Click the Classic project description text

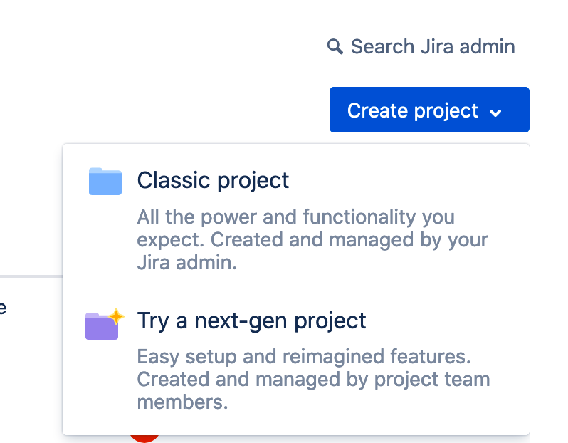point(312,239)
